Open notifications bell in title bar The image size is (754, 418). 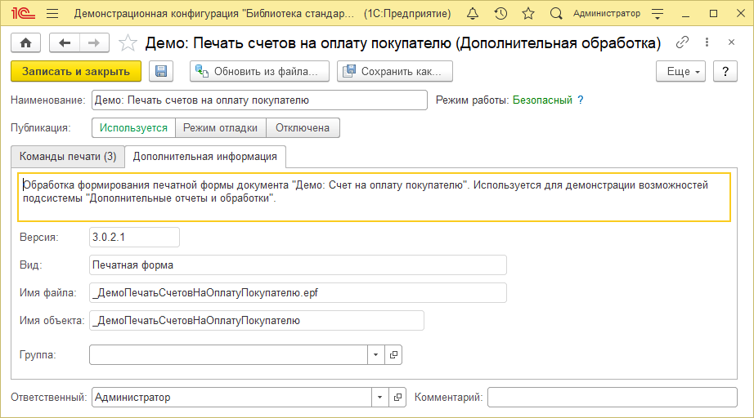[x=473, y=13]
